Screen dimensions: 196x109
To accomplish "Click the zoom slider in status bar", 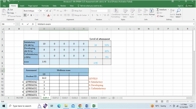I will (x=179, y=101).
